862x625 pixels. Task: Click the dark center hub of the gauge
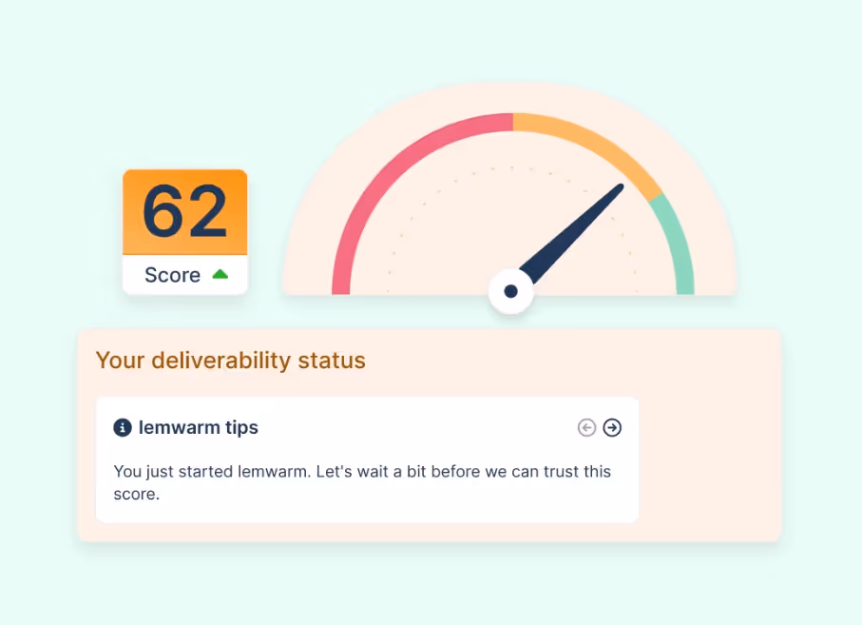[x=510, y=291]
